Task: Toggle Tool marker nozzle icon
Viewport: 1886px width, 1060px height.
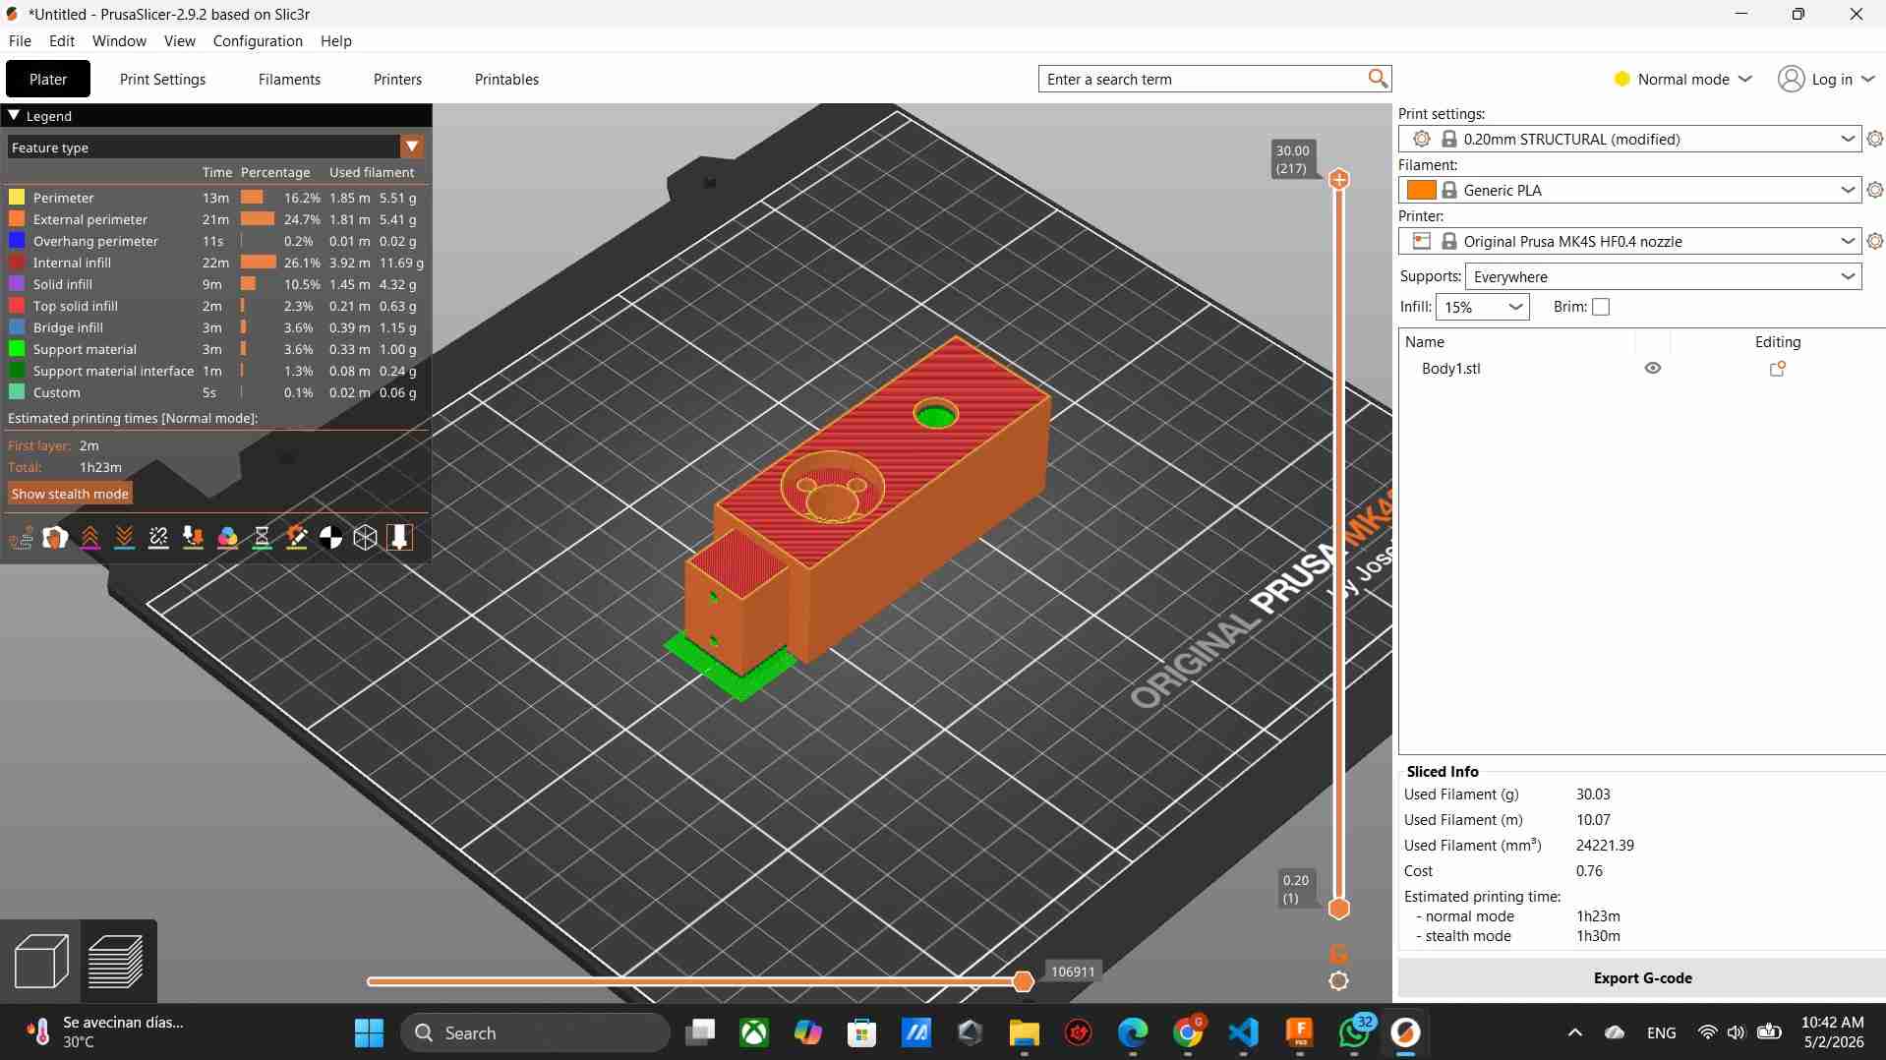Action: click(x=399, y=537)
